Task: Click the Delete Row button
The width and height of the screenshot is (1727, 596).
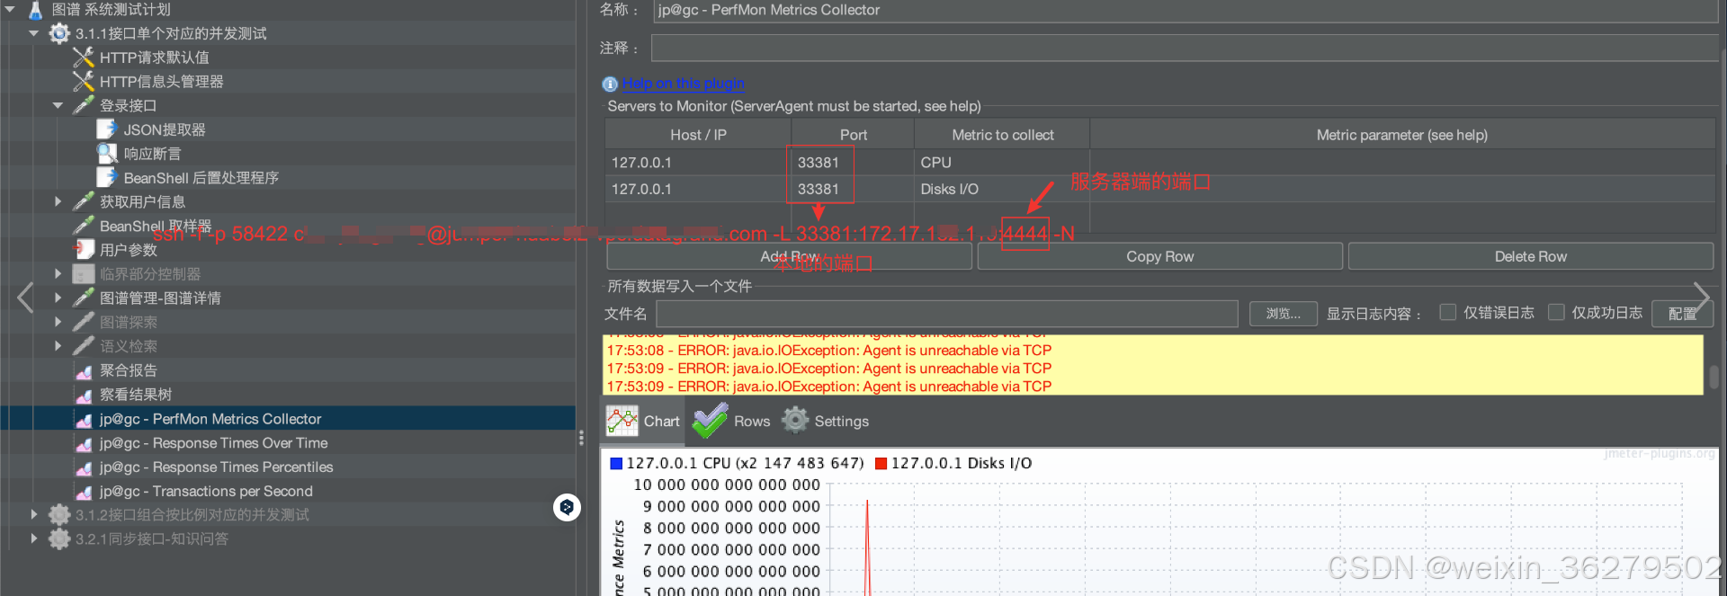Action: click(1530, 256)
